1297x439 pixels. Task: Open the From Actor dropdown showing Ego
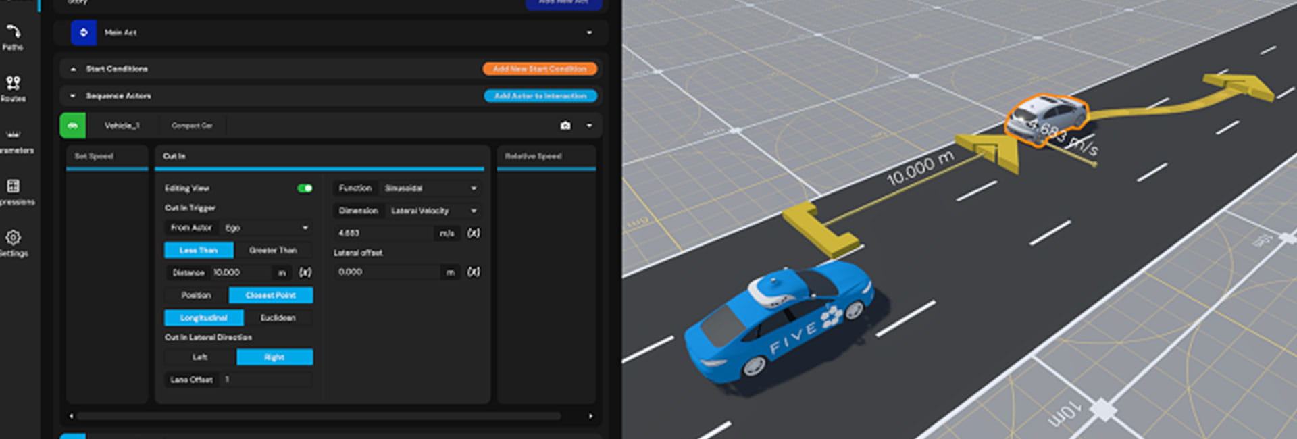[x=266, y=228]
